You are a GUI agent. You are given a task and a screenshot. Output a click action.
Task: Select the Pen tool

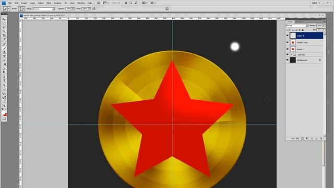(4, 77)
